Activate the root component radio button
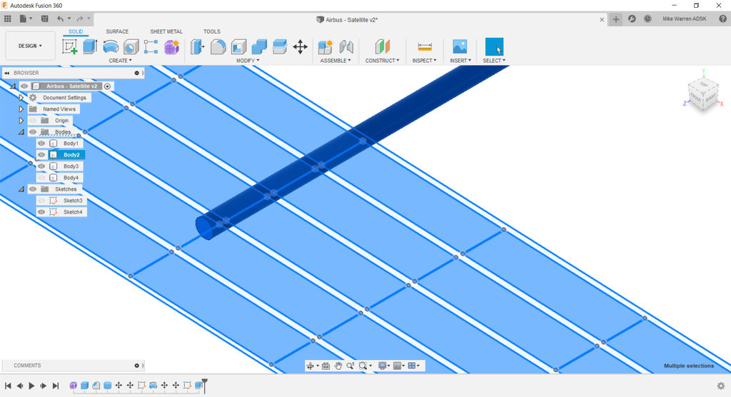Screen dimensions: 731x397 pyautogui.click(x=107, y=86)
